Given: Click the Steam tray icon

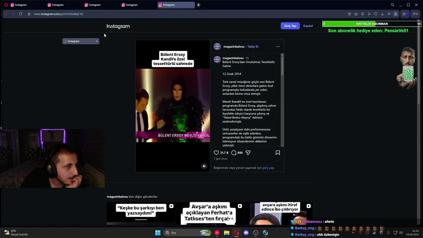Looking at the screenshot, I should click(x=374, y=233).
